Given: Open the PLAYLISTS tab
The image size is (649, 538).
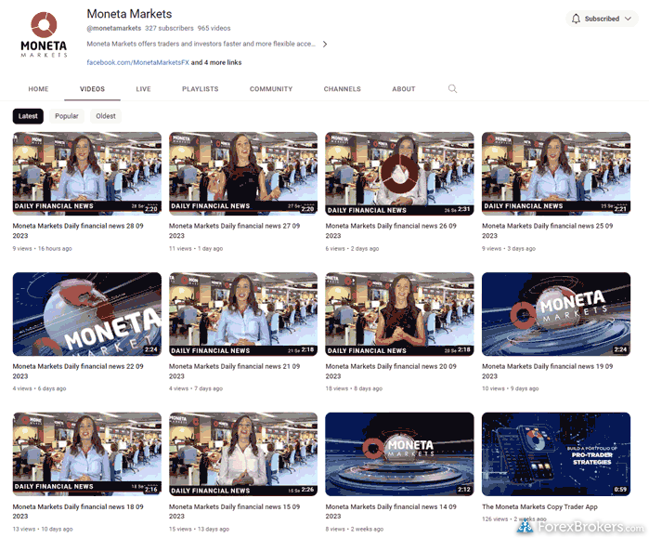Looking at the screenshot, I should tap(201, 88).
